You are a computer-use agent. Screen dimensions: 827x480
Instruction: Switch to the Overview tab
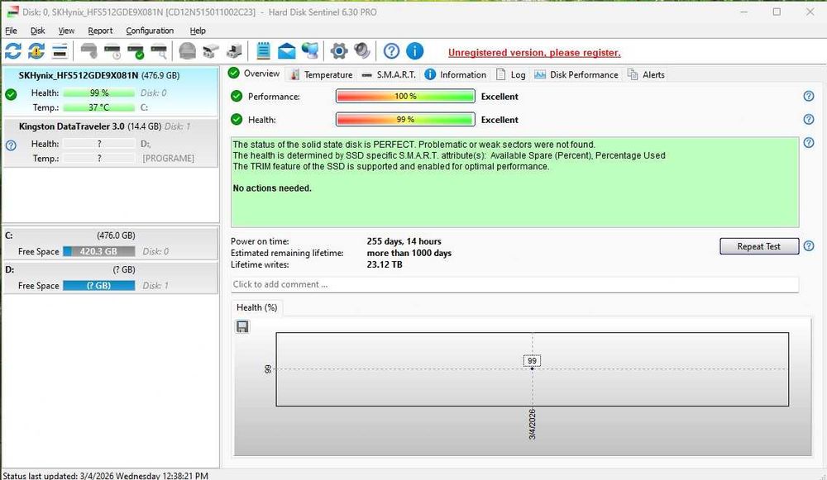pos(254,74)
